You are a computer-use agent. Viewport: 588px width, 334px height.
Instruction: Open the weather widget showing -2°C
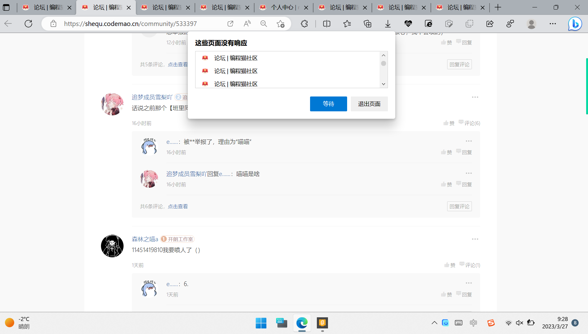pyautogui.click(x=17, y=323)
